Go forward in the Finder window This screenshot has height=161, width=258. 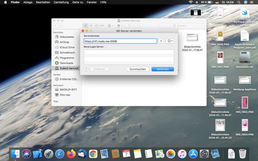[x=61, y=26]
